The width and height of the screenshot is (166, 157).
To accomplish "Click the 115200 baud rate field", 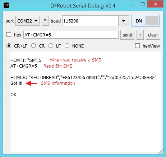I will point(90,21).
